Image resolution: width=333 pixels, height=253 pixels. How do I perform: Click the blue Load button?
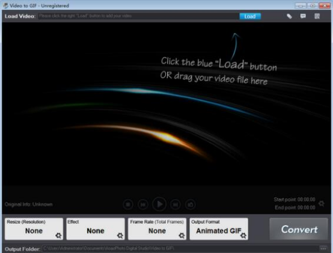pos(250,16)
